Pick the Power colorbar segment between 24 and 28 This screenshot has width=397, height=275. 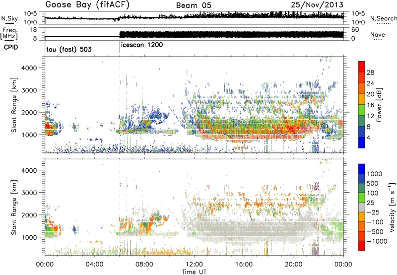362,77
